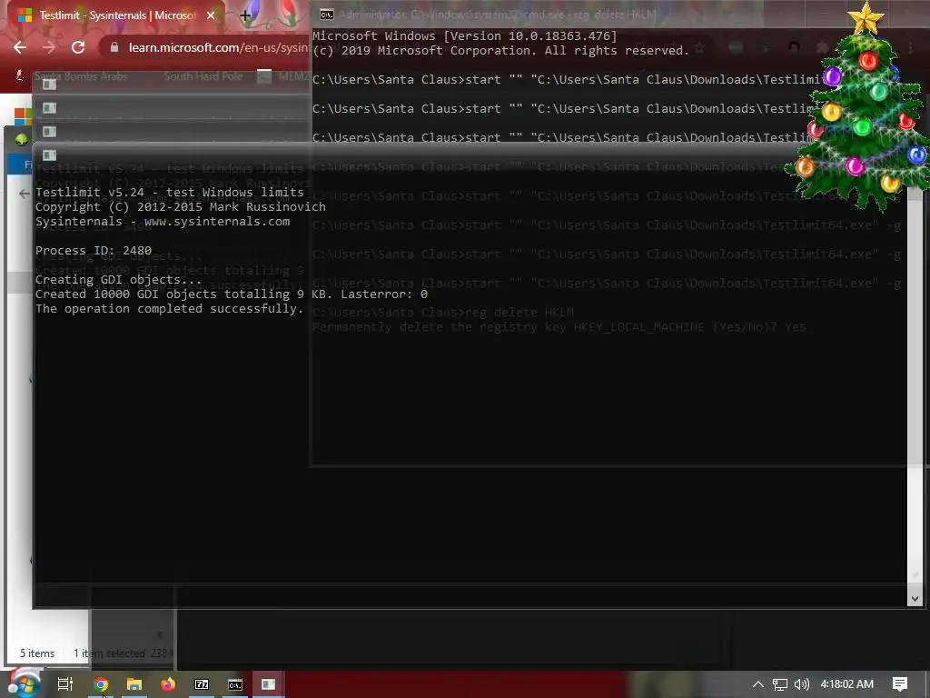The height and width of the screenshot is (698, 930).
Task: Click 'Sysinternals - www.sysinternals.com' line
Action: point(163,222)
